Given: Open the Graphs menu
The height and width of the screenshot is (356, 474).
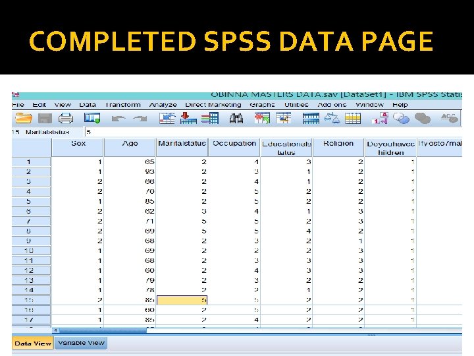Looking at the screenshot, I should (262, 105).
